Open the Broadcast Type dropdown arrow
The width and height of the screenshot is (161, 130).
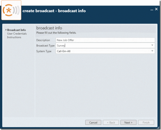click(152, 45)
